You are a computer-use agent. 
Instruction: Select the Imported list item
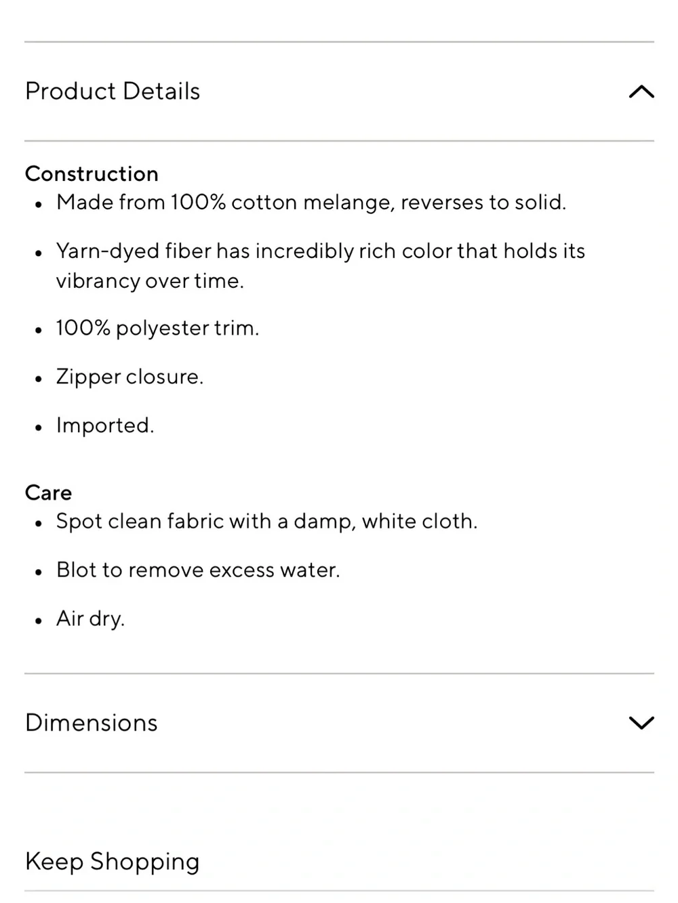click(x=105, y=425)
